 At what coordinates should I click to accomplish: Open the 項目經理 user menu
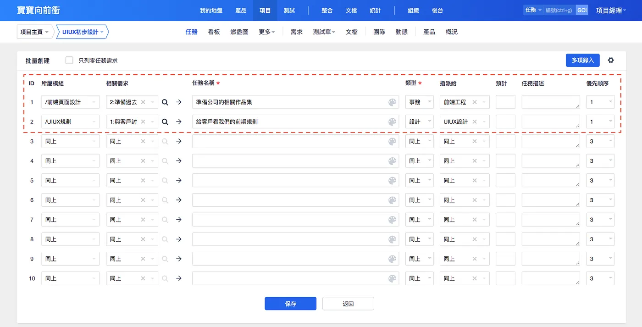pyautogui.click(x=611, y=11)
